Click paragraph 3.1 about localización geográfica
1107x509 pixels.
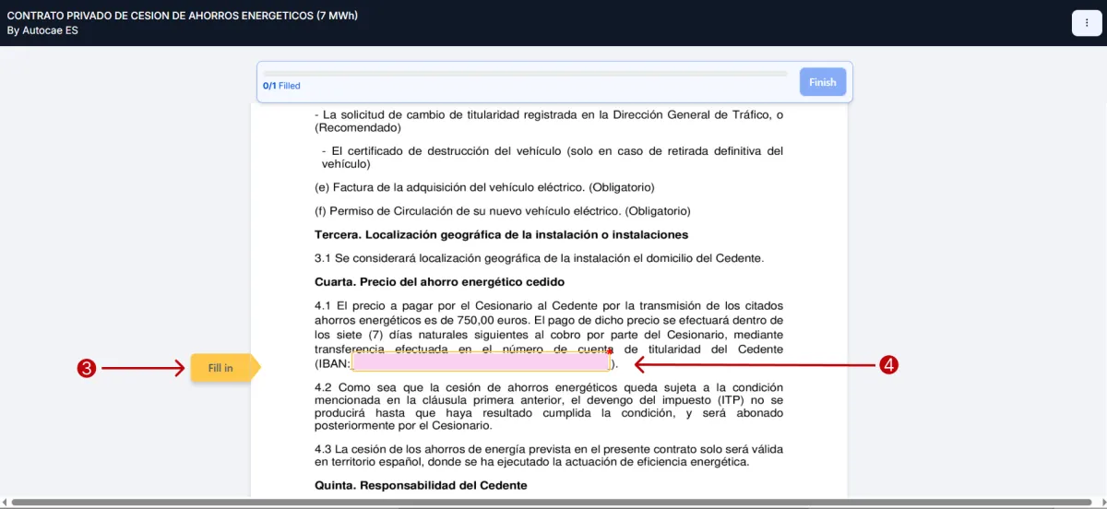[x=539, y=258]
